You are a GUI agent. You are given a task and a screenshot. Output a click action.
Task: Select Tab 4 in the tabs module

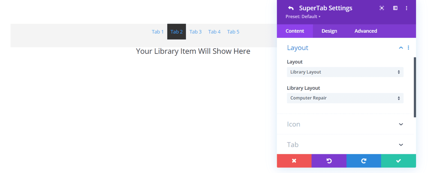coord(214,32)
